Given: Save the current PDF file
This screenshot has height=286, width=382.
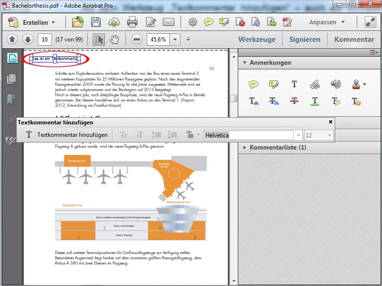Looking at the screenshot, I should 97,22.
